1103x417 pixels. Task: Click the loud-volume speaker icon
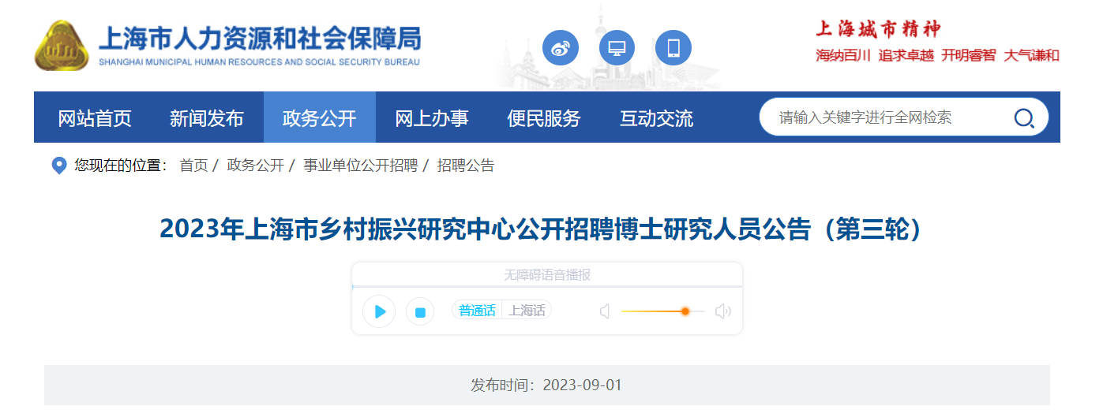click(x=722, y=311)
